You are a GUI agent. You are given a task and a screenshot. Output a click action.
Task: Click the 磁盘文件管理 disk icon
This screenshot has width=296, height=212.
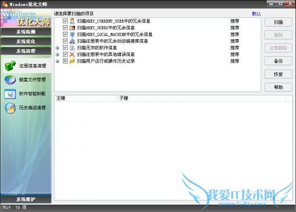coord(10,79)
